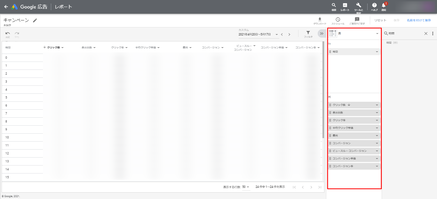Image resolution: width=437 pixels, height=199 pixels.
Task: Click drag handle of 費用 chip
Action: [330, 136]
